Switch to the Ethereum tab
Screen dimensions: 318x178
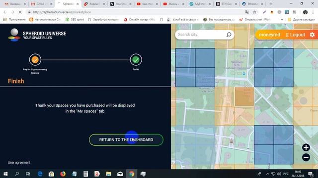252,4
